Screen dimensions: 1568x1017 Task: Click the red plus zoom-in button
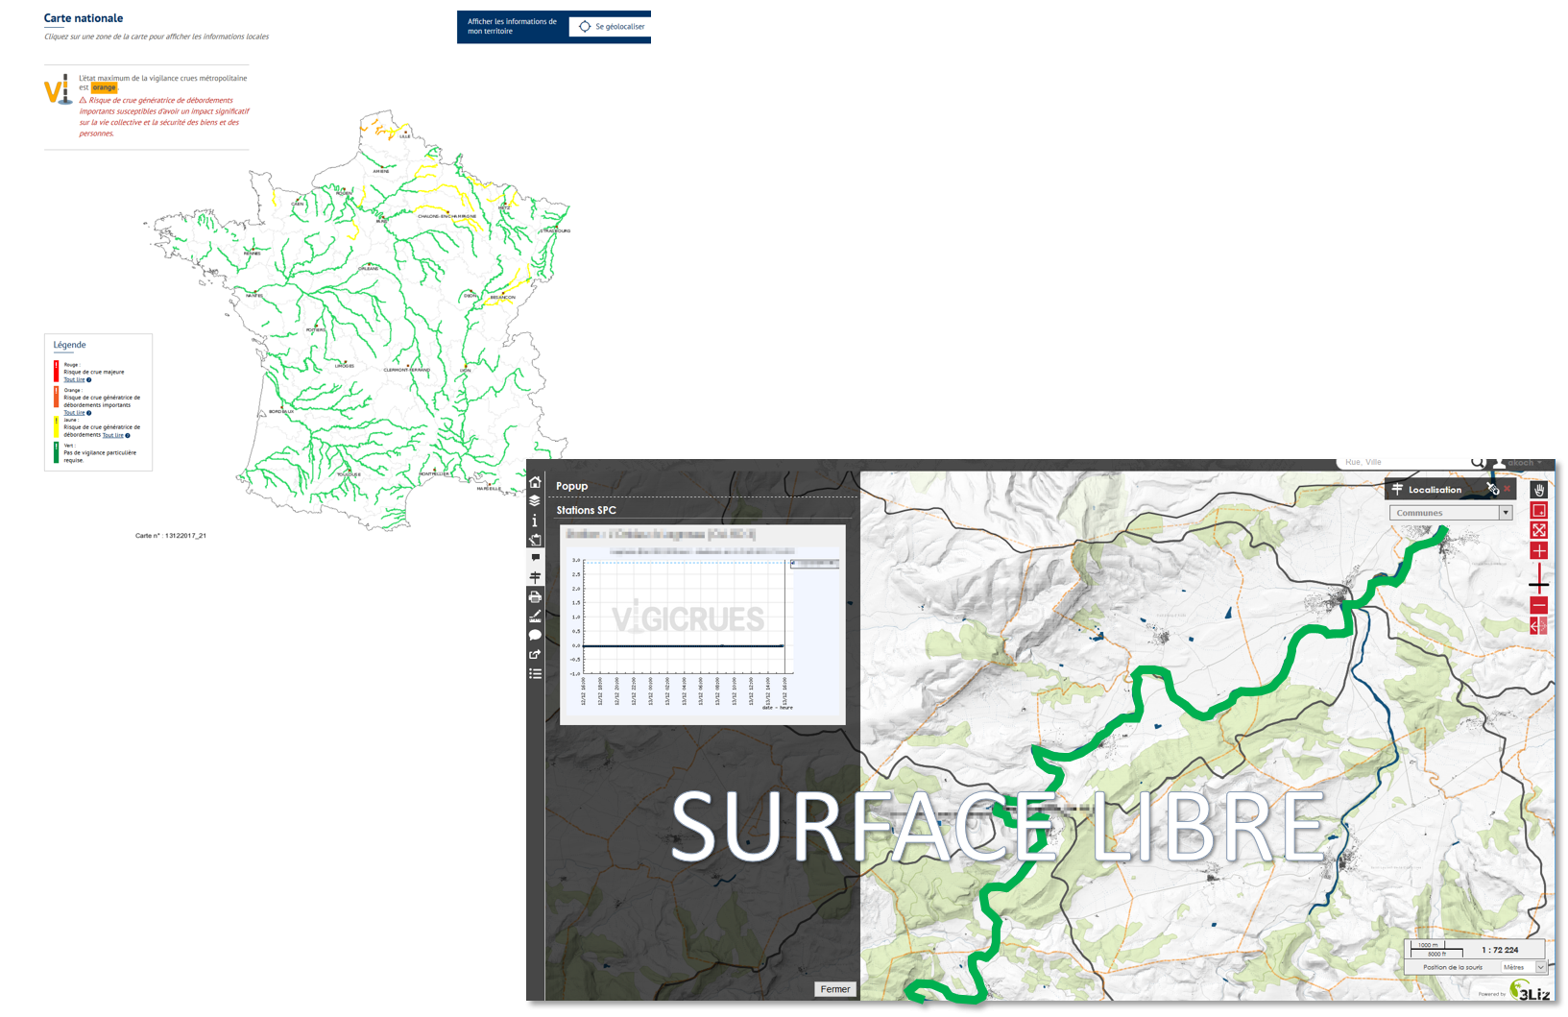coord(1538,550)
